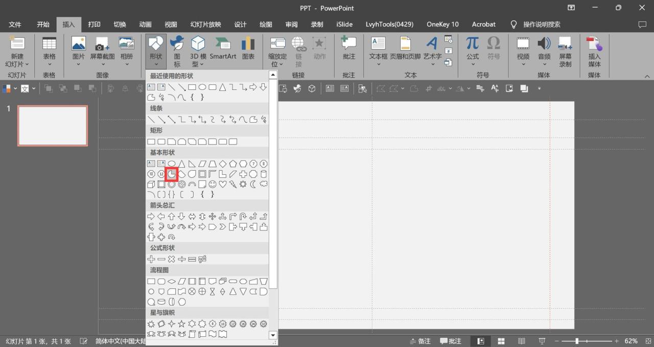Toggle 备注 notes pane in status bar

[x=420, y=341]
